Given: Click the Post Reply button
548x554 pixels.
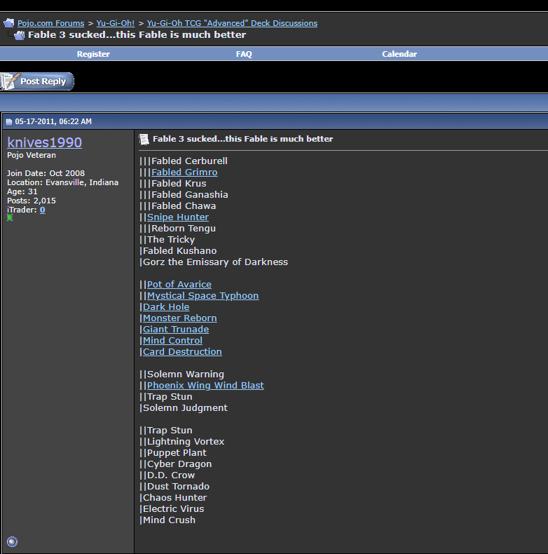Looking at the screenshot, I should click(x=37, y=81).
